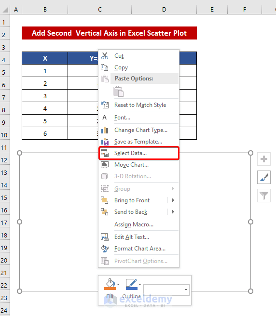Choose Copy from the context menu
The height and width of the screenshot is (316, 276).
tap(138, 67)
